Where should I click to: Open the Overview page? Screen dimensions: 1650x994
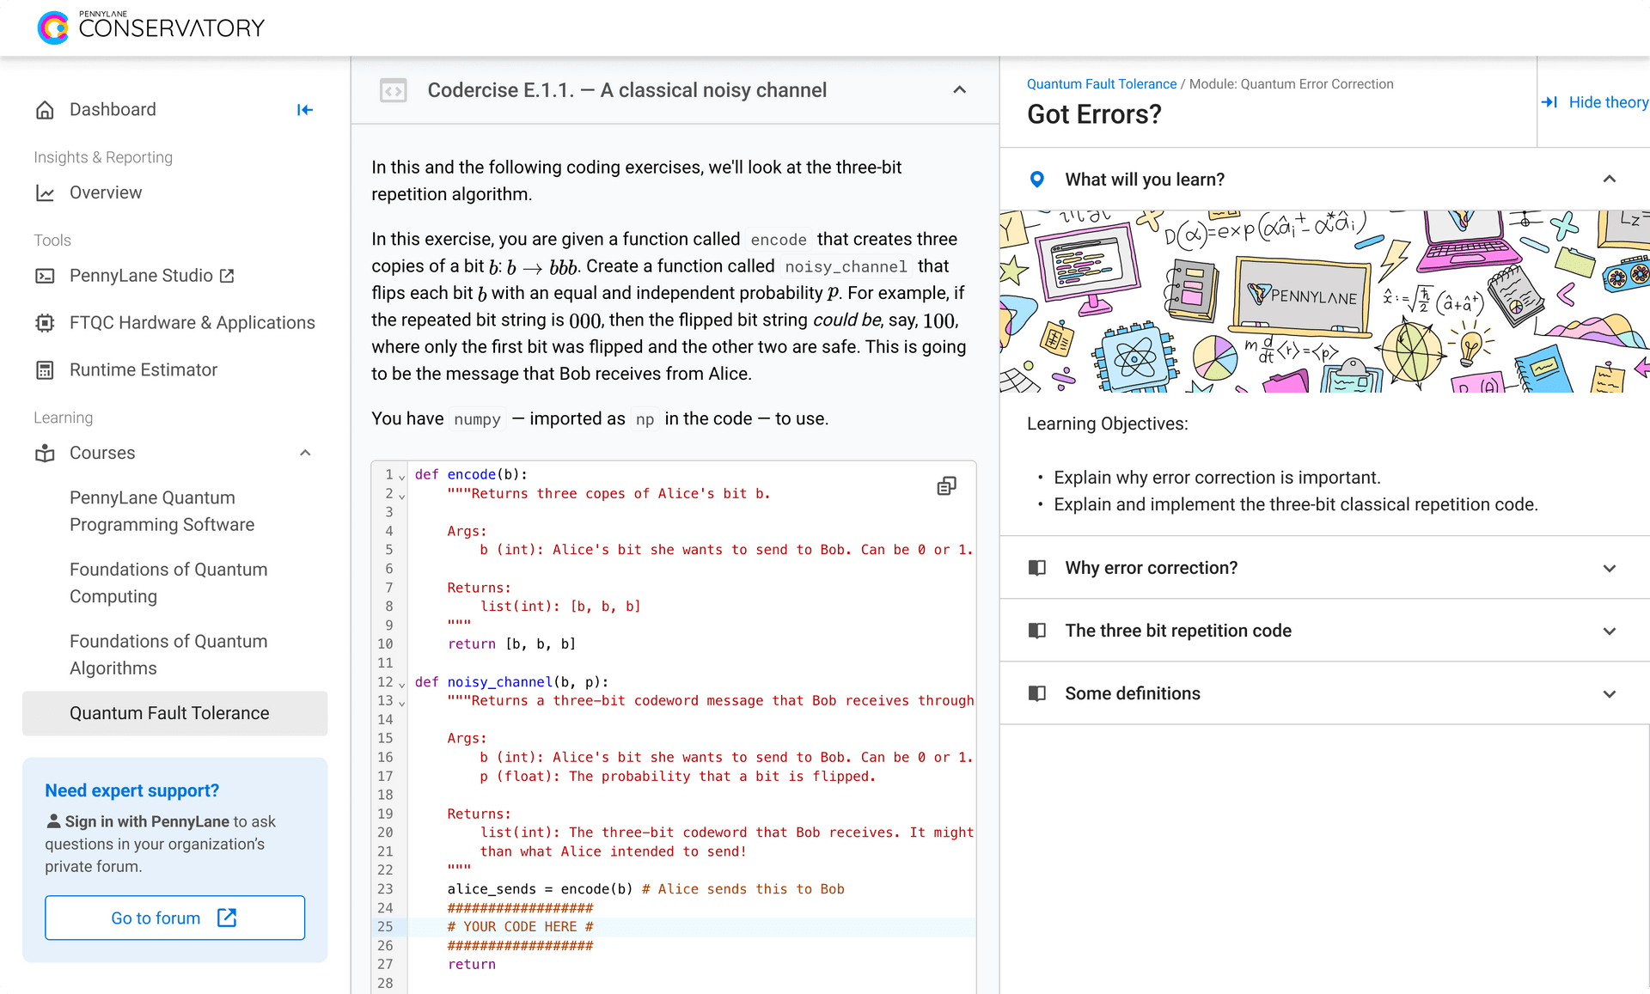click(106, 193)
